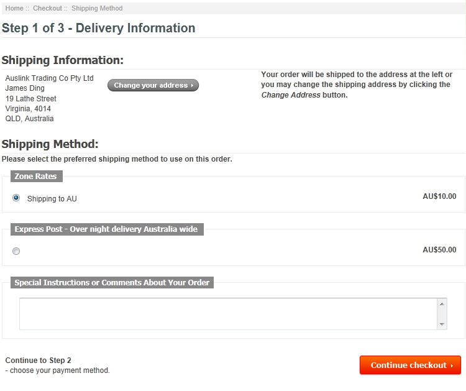Go to Home via breadcrumb
This screenshot has height=391, width=466.
(x=14, y=8)
